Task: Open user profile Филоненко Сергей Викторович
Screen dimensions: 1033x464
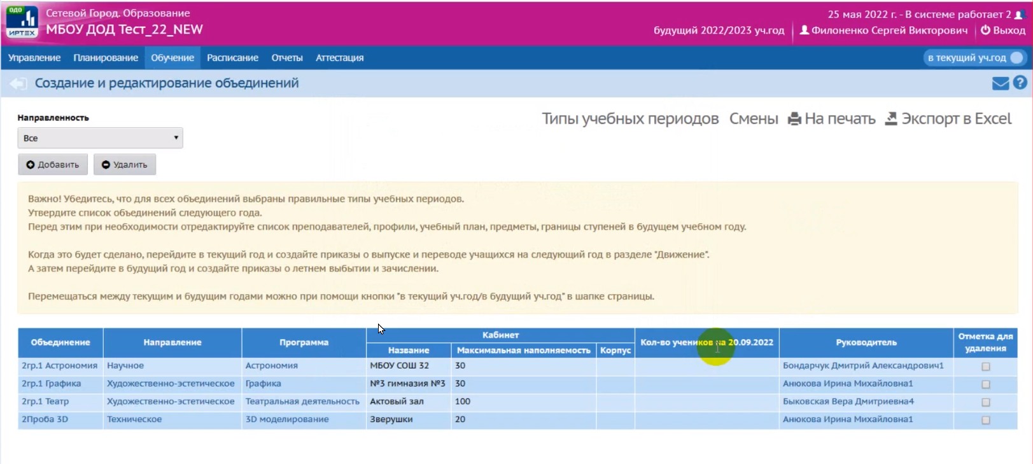Action: tap(883, 30)
